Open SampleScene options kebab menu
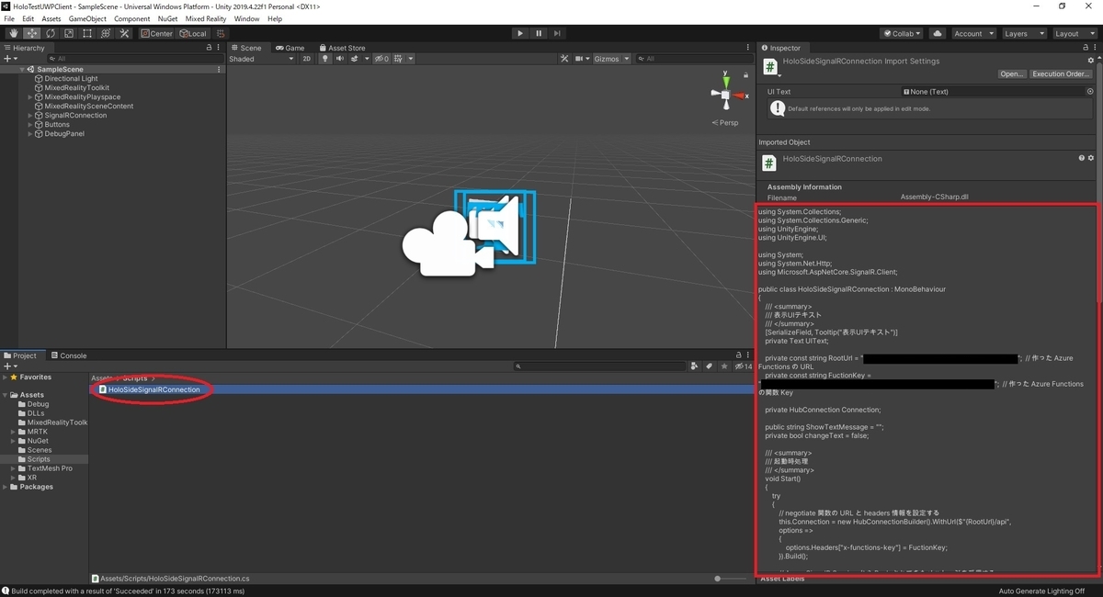This screenshot has width=1103, height=597. pyautogui.click(x=219, y=70)
